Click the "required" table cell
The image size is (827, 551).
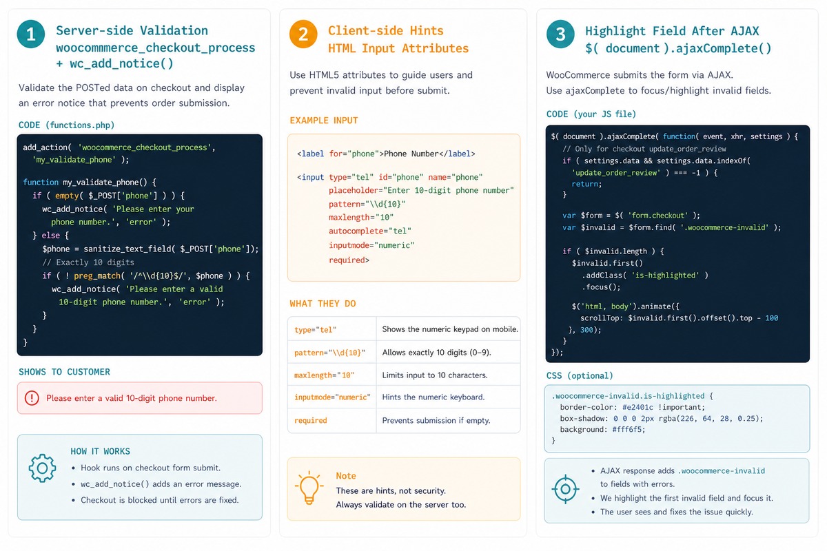[x=332, y=421]
